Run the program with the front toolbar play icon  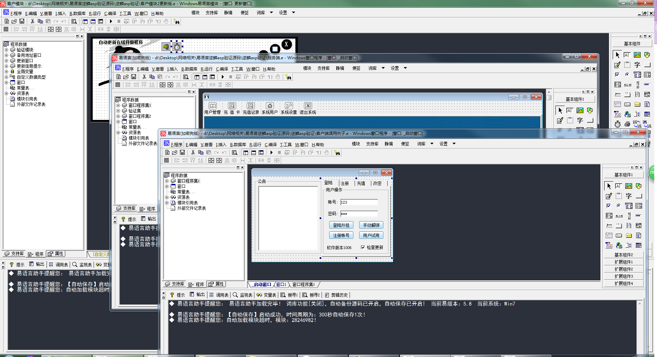[x=272, y=153]
